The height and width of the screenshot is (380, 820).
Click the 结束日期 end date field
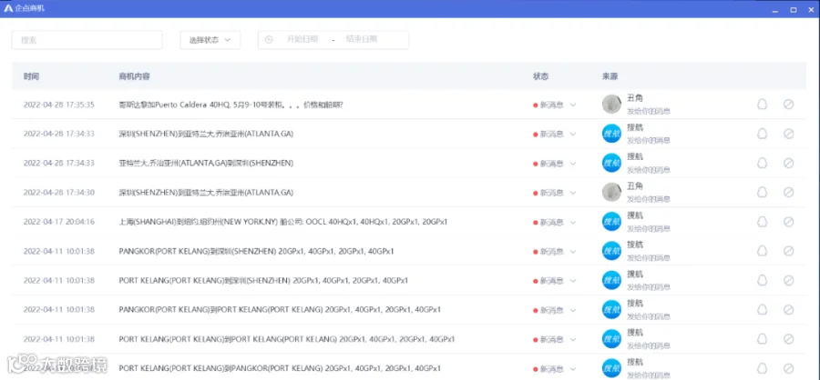click(x=362, y=39)
